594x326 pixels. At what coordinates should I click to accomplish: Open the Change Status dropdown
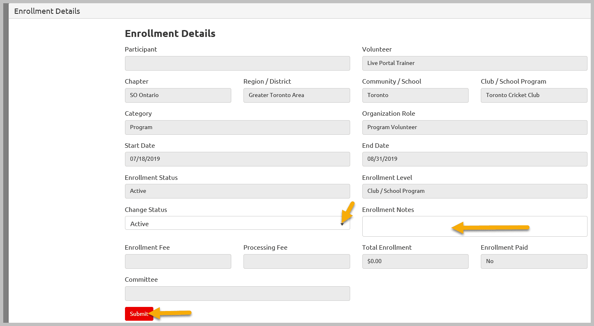pyautogui.click(x=237, y=223)
